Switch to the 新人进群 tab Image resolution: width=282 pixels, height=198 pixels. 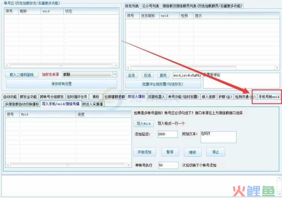click(209, 97)
